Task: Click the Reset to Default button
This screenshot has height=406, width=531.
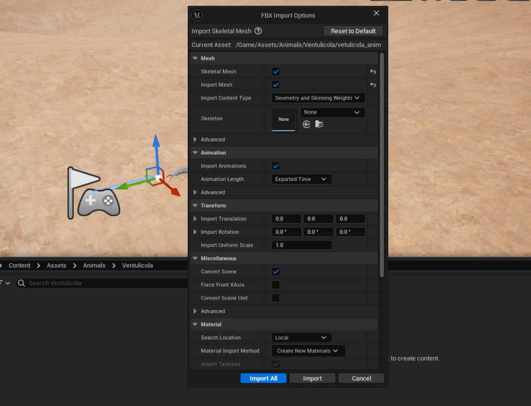Action: (x=353, y=31)
